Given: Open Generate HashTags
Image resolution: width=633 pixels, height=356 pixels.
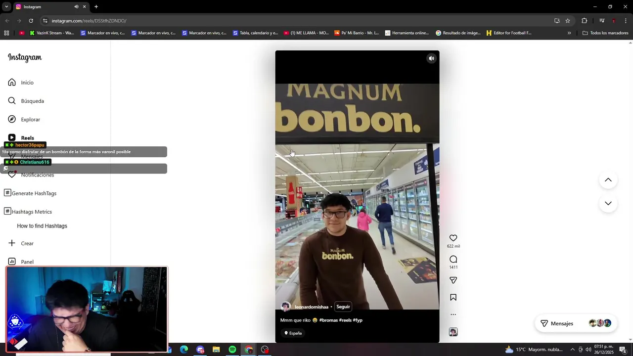Looking at the screenshot, I should [30, 193].
